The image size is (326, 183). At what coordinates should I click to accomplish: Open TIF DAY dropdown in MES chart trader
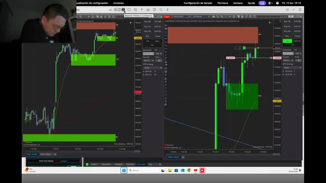tap(158, 54)
